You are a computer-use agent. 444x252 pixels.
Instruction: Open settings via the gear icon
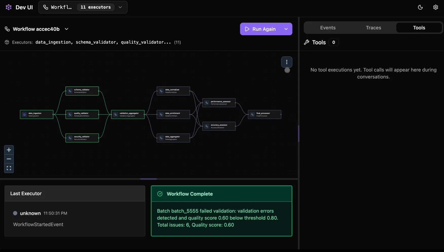[435, 7]
